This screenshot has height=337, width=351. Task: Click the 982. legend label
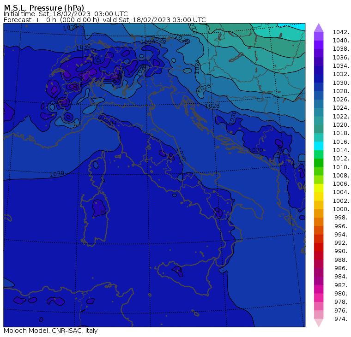[342, 285]
